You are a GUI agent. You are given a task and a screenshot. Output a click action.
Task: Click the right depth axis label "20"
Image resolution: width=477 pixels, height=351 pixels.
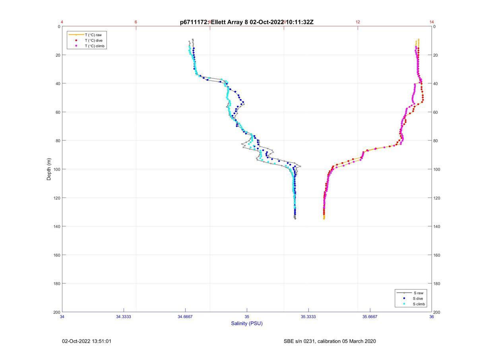(436, 55)
